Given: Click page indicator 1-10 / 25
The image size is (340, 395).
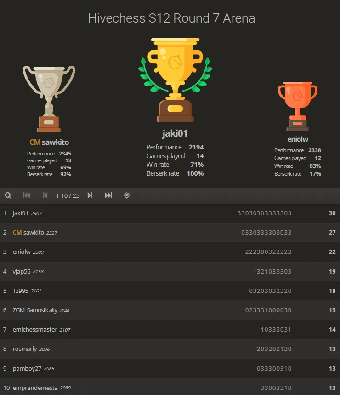Looking at the screenshot, I should 68,195.
